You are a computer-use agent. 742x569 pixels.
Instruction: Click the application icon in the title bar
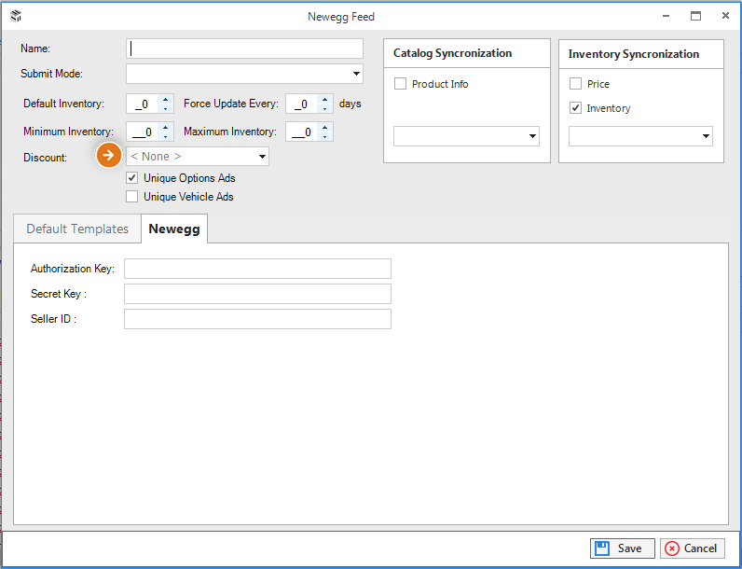pyautogui.click(x=16, y=16)
